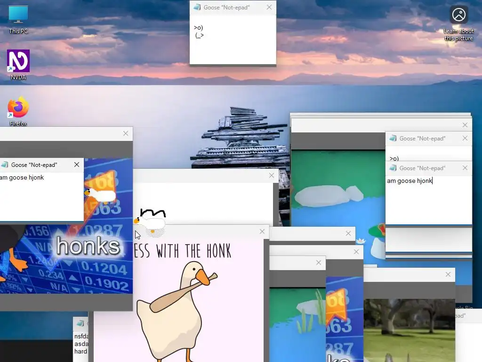Screen dimensions: 482x362
Task: Close the blank white window behind the goose
Action: [x=272, y=175]
